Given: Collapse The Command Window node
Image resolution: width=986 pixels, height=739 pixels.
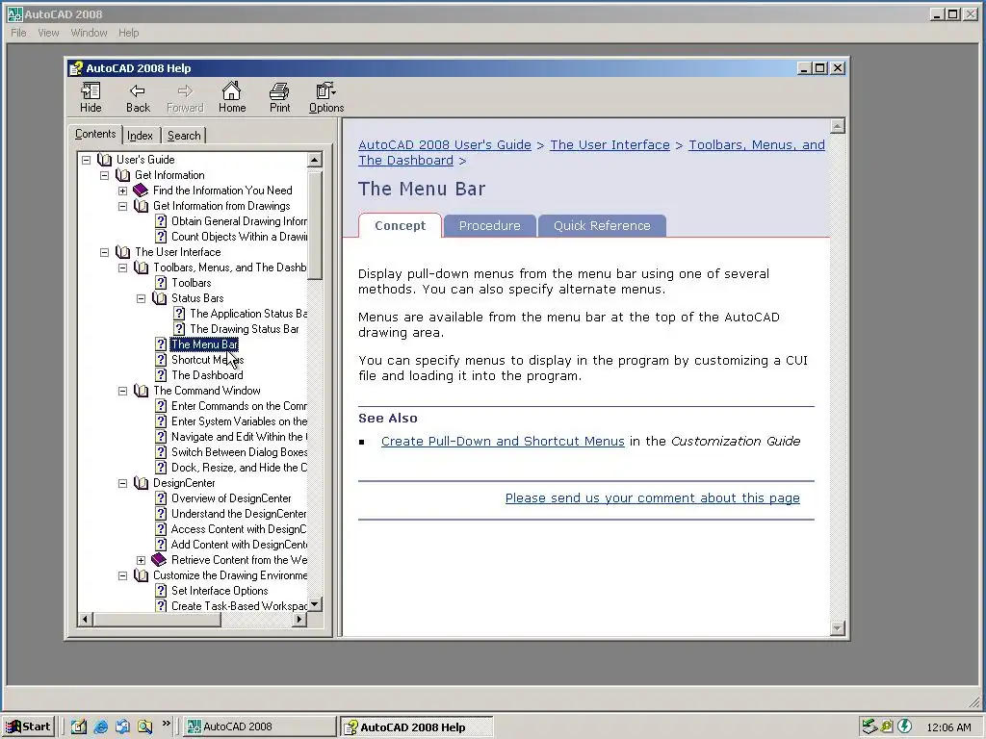Looking at the screenshot, I should [x=122, y=391].
